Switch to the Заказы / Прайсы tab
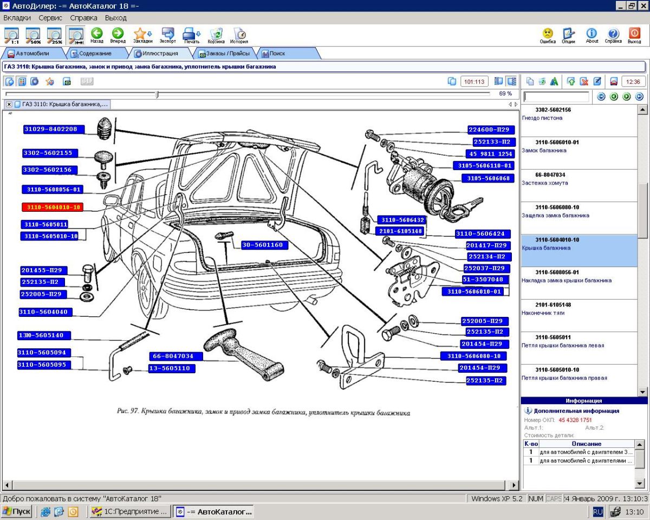The height and width of the screenshot is (520, 650). (x=227, y=54)
